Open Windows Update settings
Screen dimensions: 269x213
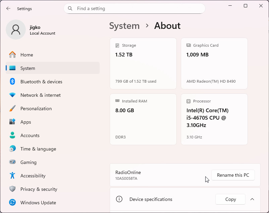(x=38, y=203)
